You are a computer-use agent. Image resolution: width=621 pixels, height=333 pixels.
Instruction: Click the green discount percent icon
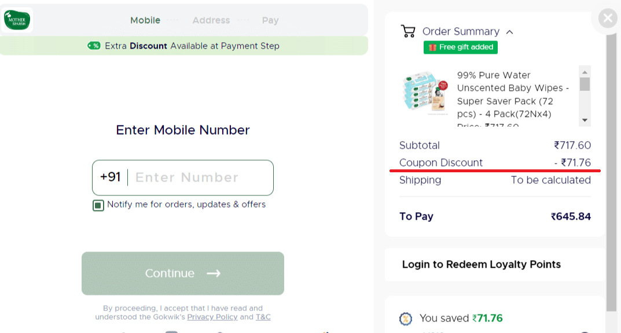[x=94, y=46]
